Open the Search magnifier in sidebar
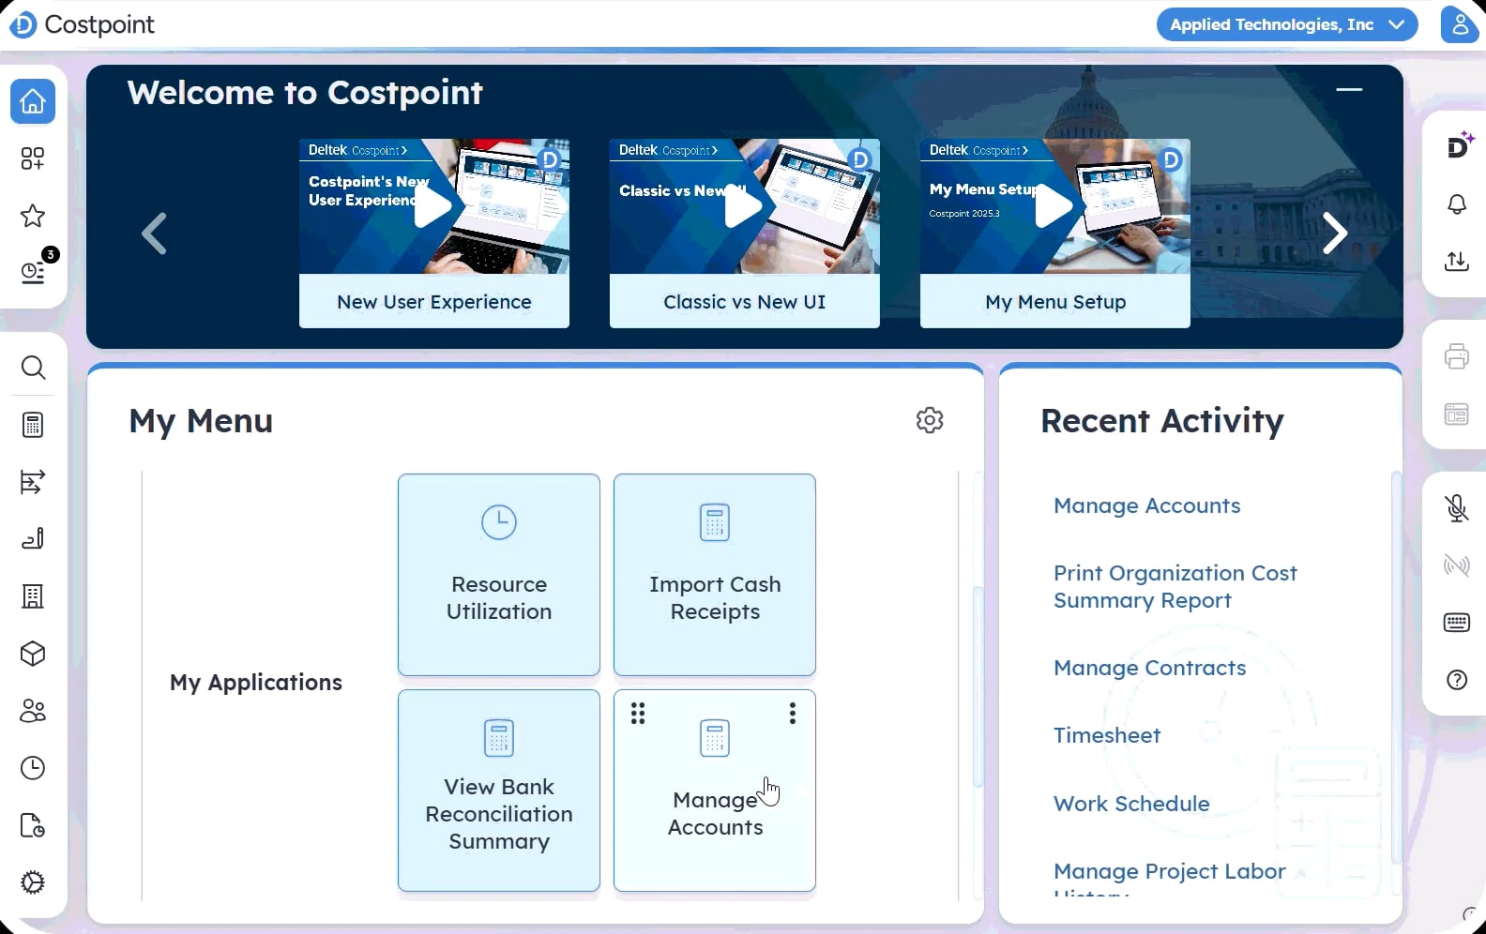The height and width of the screenshot is (934, 1486). [x=33, y=368]
